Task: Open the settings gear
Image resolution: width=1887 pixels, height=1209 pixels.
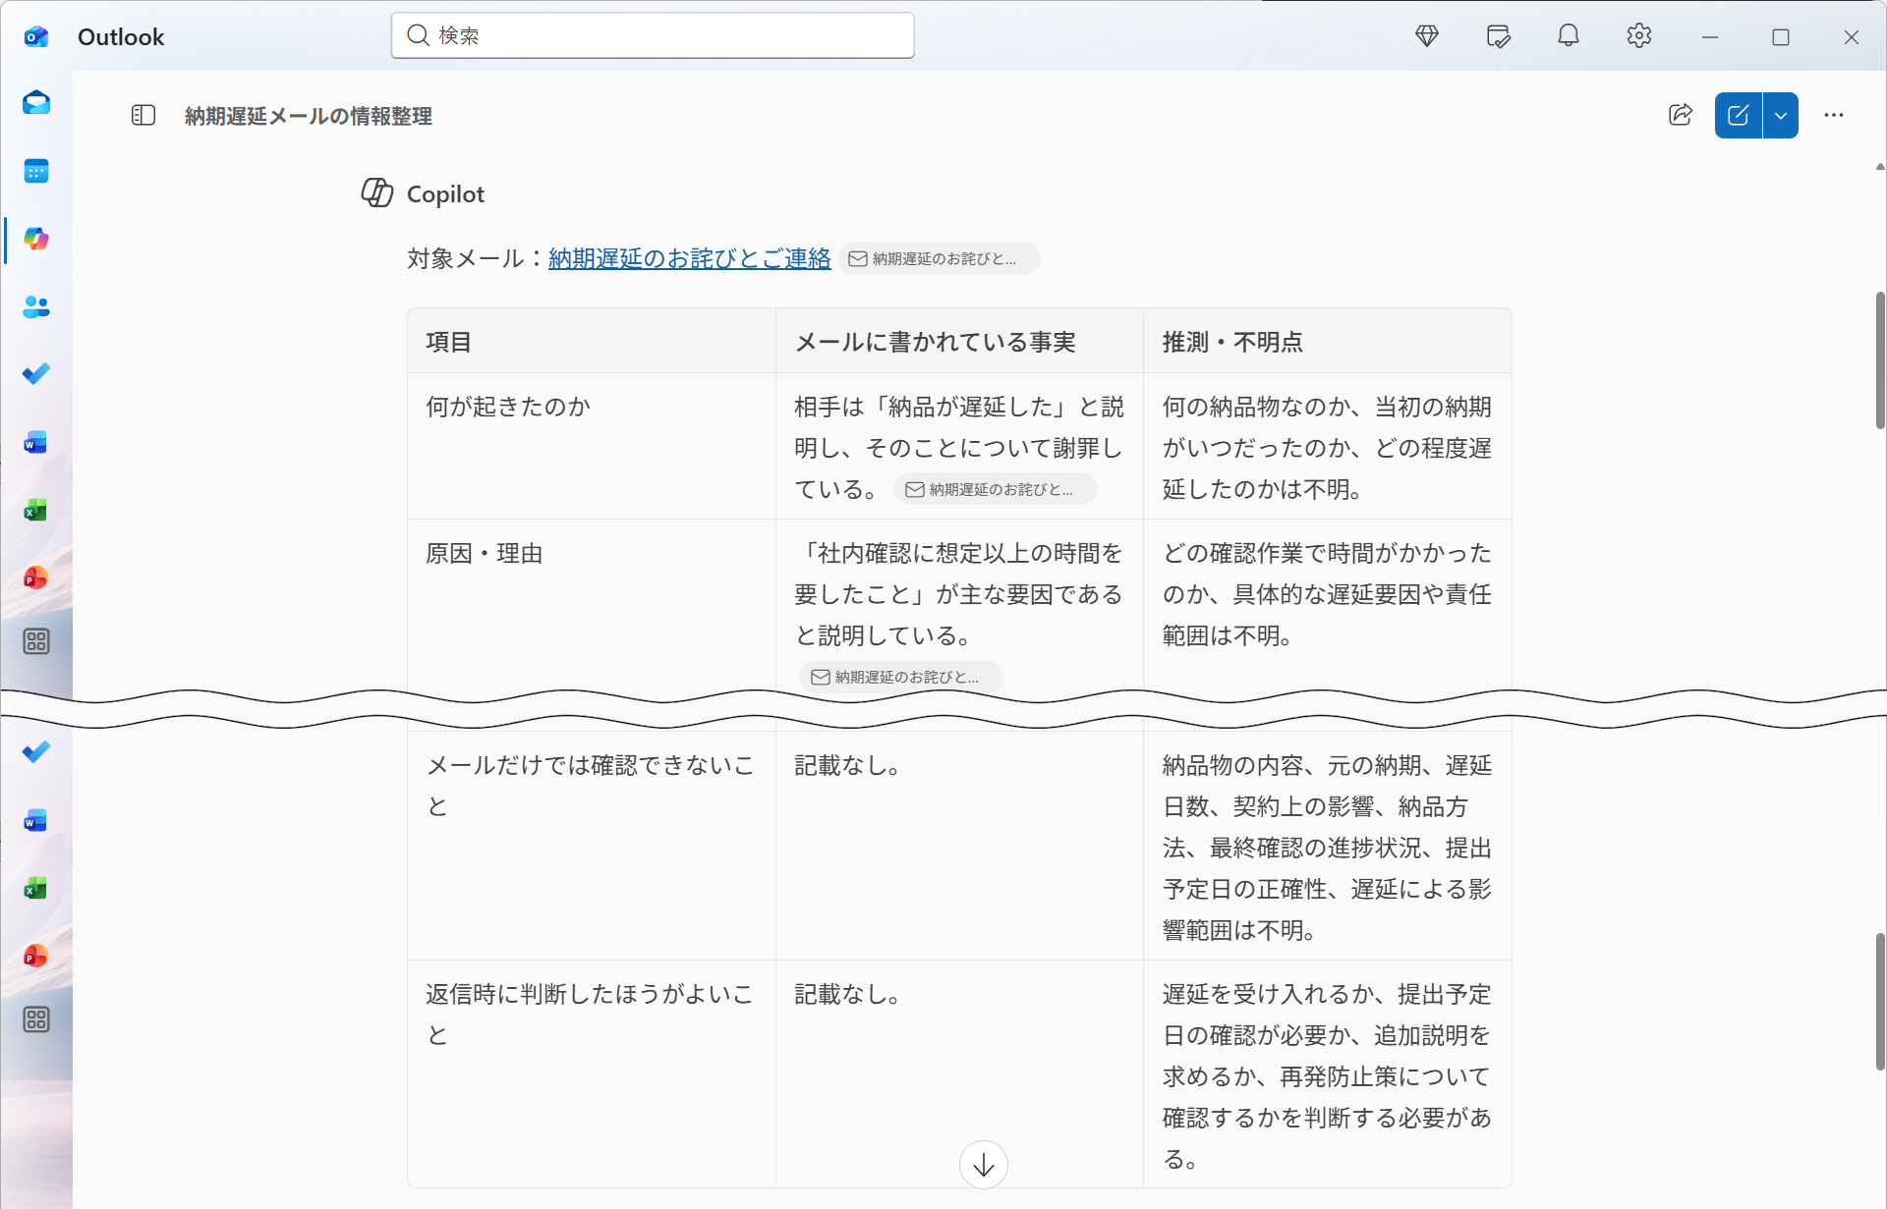Action: pyautogui.click(x=1638, y=36)
